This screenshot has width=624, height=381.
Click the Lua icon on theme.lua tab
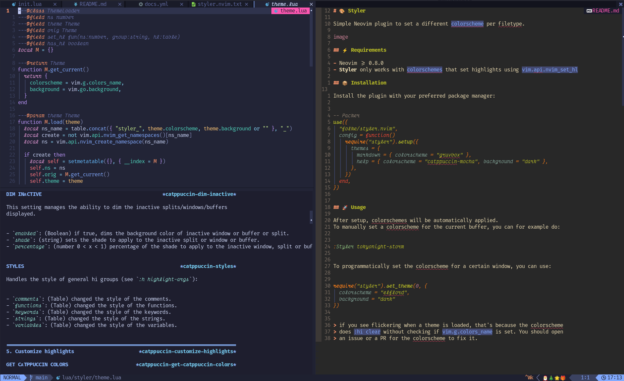(x=267, y=4)
